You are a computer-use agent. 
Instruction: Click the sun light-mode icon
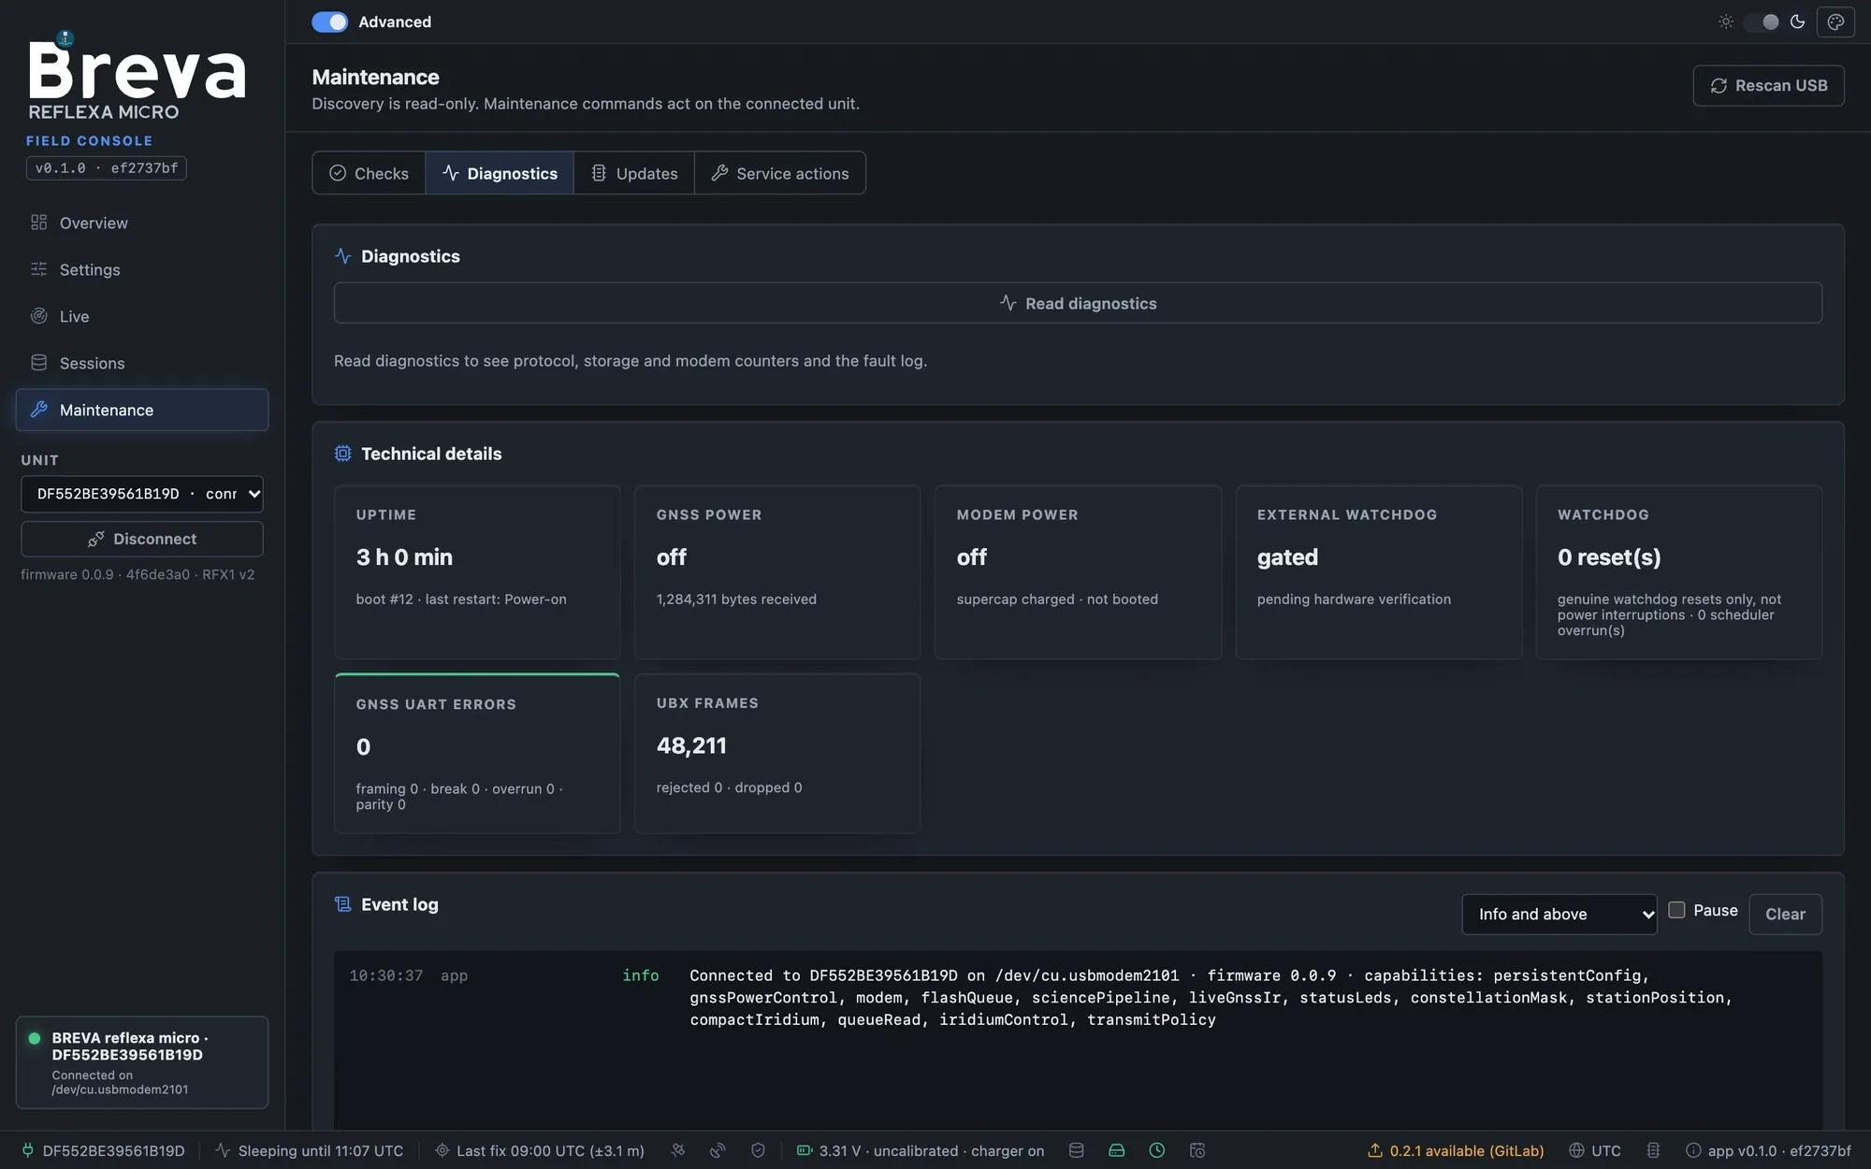coord(1726,22)
